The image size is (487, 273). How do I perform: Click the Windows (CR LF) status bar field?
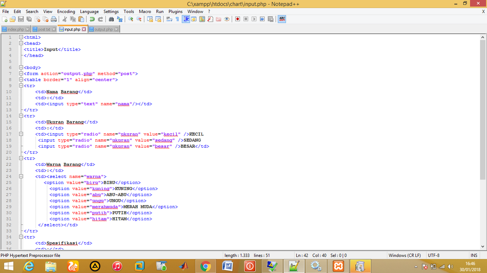(404, 256)
